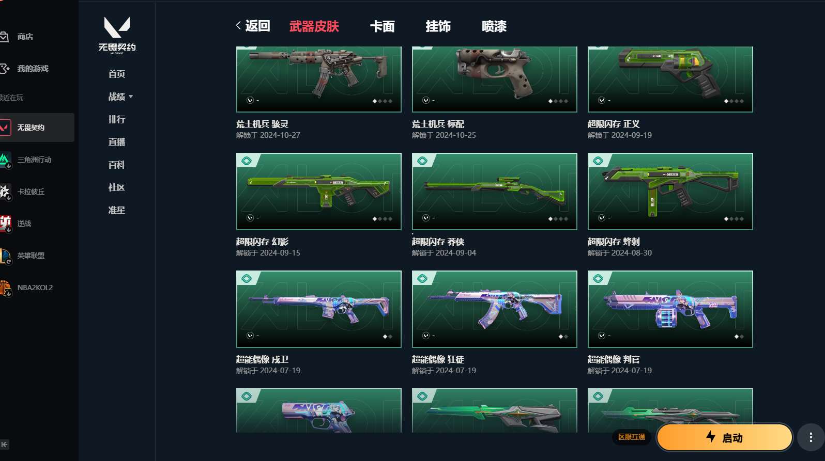Select the 超能偶像 狂徒 skin thumbnail
The height and width of the screenshot is (461, 825).
(495, 309)
